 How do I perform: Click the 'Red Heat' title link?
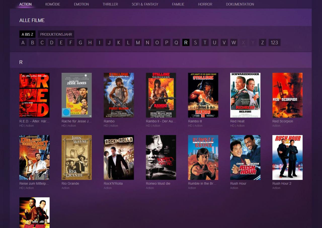237,121
